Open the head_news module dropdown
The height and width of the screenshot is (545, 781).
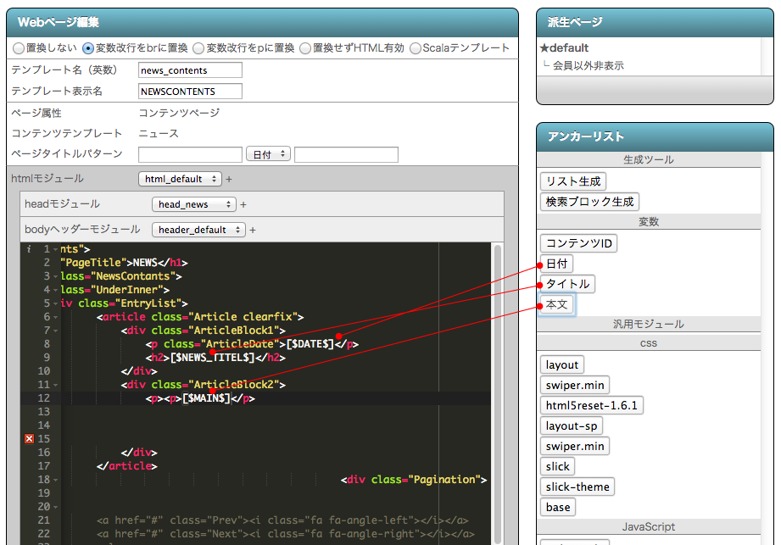point(193,204)
